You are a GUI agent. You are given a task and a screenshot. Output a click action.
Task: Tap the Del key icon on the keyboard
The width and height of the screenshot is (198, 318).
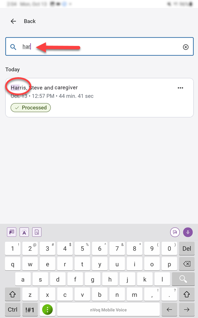[187, 248]
